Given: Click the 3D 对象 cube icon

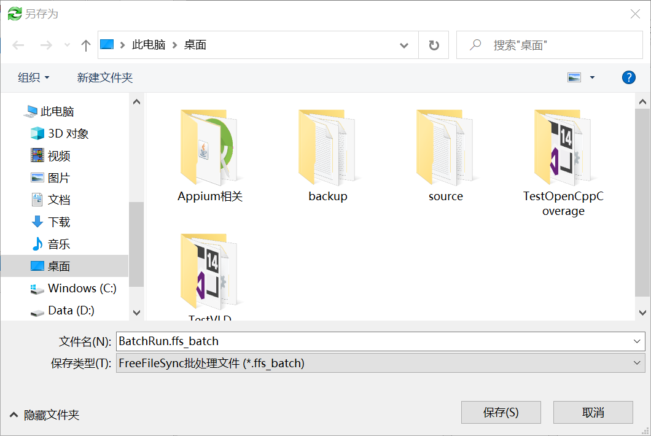Looking at the screenshot, I should [x=37, y=133].
